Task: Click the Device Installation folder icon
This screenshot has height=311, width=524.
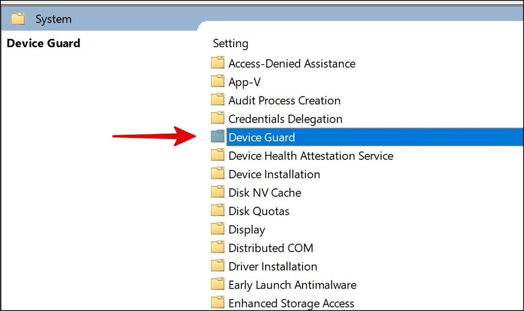Action: click(217, 173)
